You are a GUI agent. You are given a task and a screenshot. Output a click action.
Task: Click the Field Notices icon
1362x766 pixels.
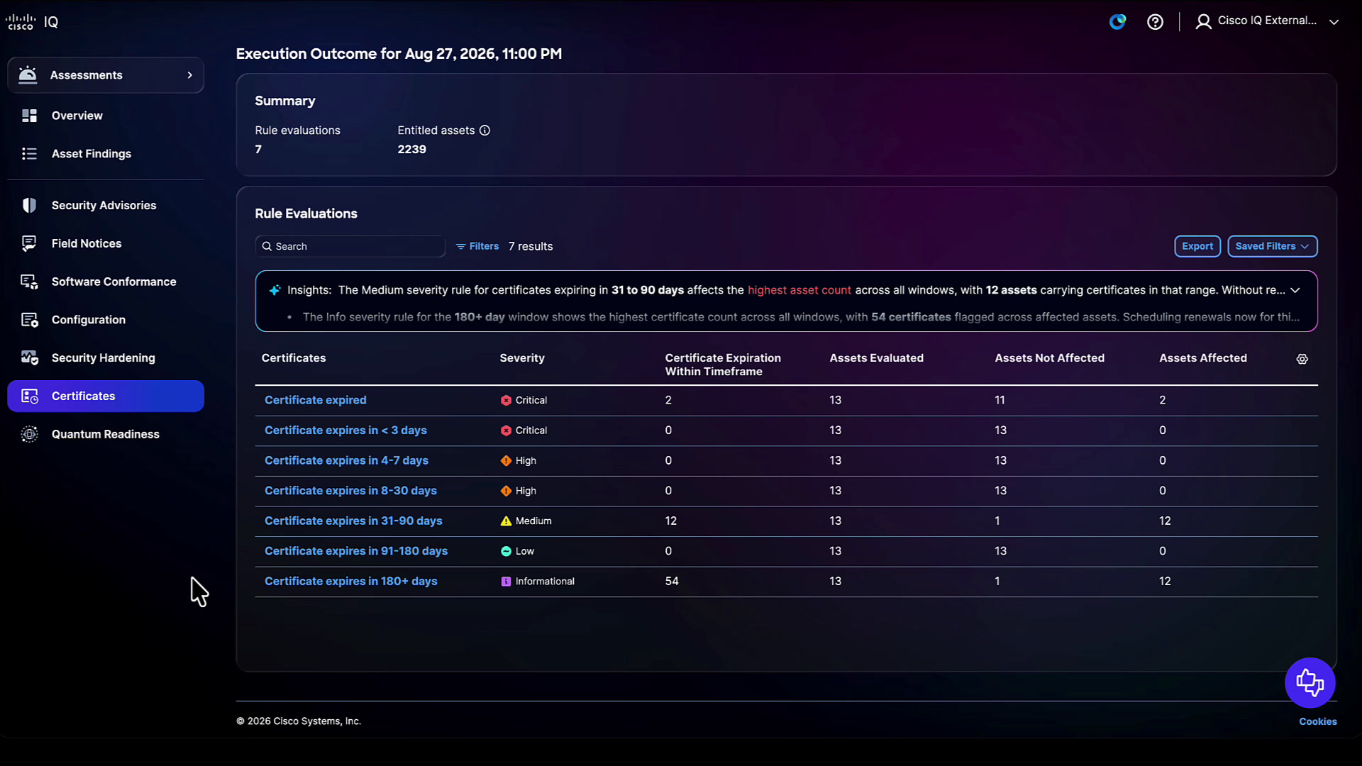click(29, 244)
